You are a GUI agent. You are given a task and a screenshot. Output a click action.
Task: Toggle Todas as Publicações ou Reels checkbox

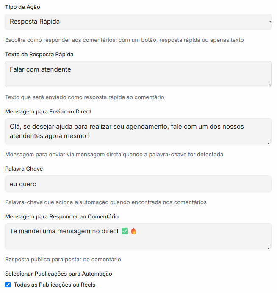tap(8, 285)
